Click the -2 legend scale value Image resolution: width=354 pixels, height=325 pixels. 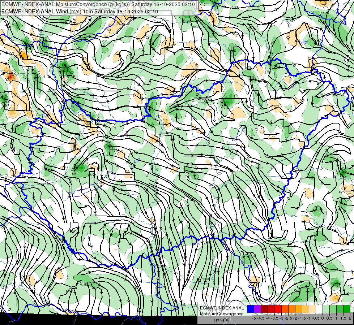[295, 318]
